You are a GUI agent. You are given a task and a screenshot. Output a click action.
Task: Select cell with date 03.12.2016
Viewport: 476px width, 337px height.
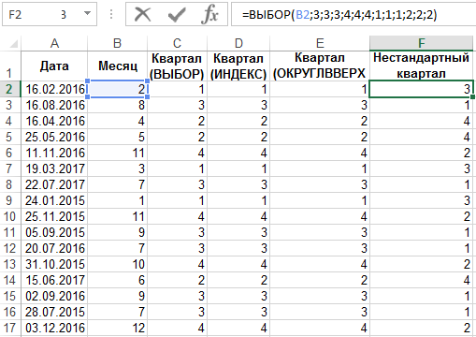[54, 328]
